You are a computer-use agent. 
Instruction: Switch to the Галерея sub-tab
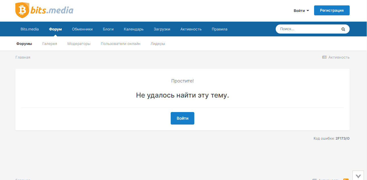click(x=50, y=44)
